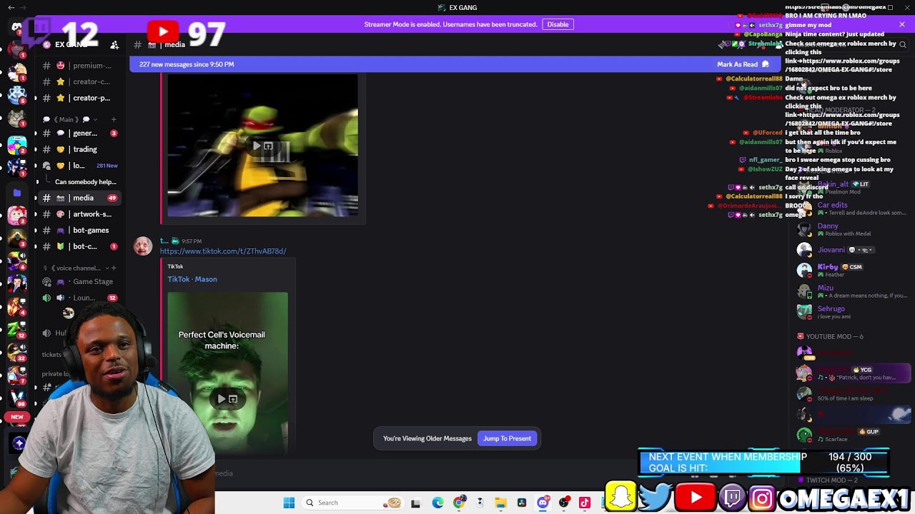Open the bot-games channel
This screenshot has height=514, width=915.
point(80,231)
